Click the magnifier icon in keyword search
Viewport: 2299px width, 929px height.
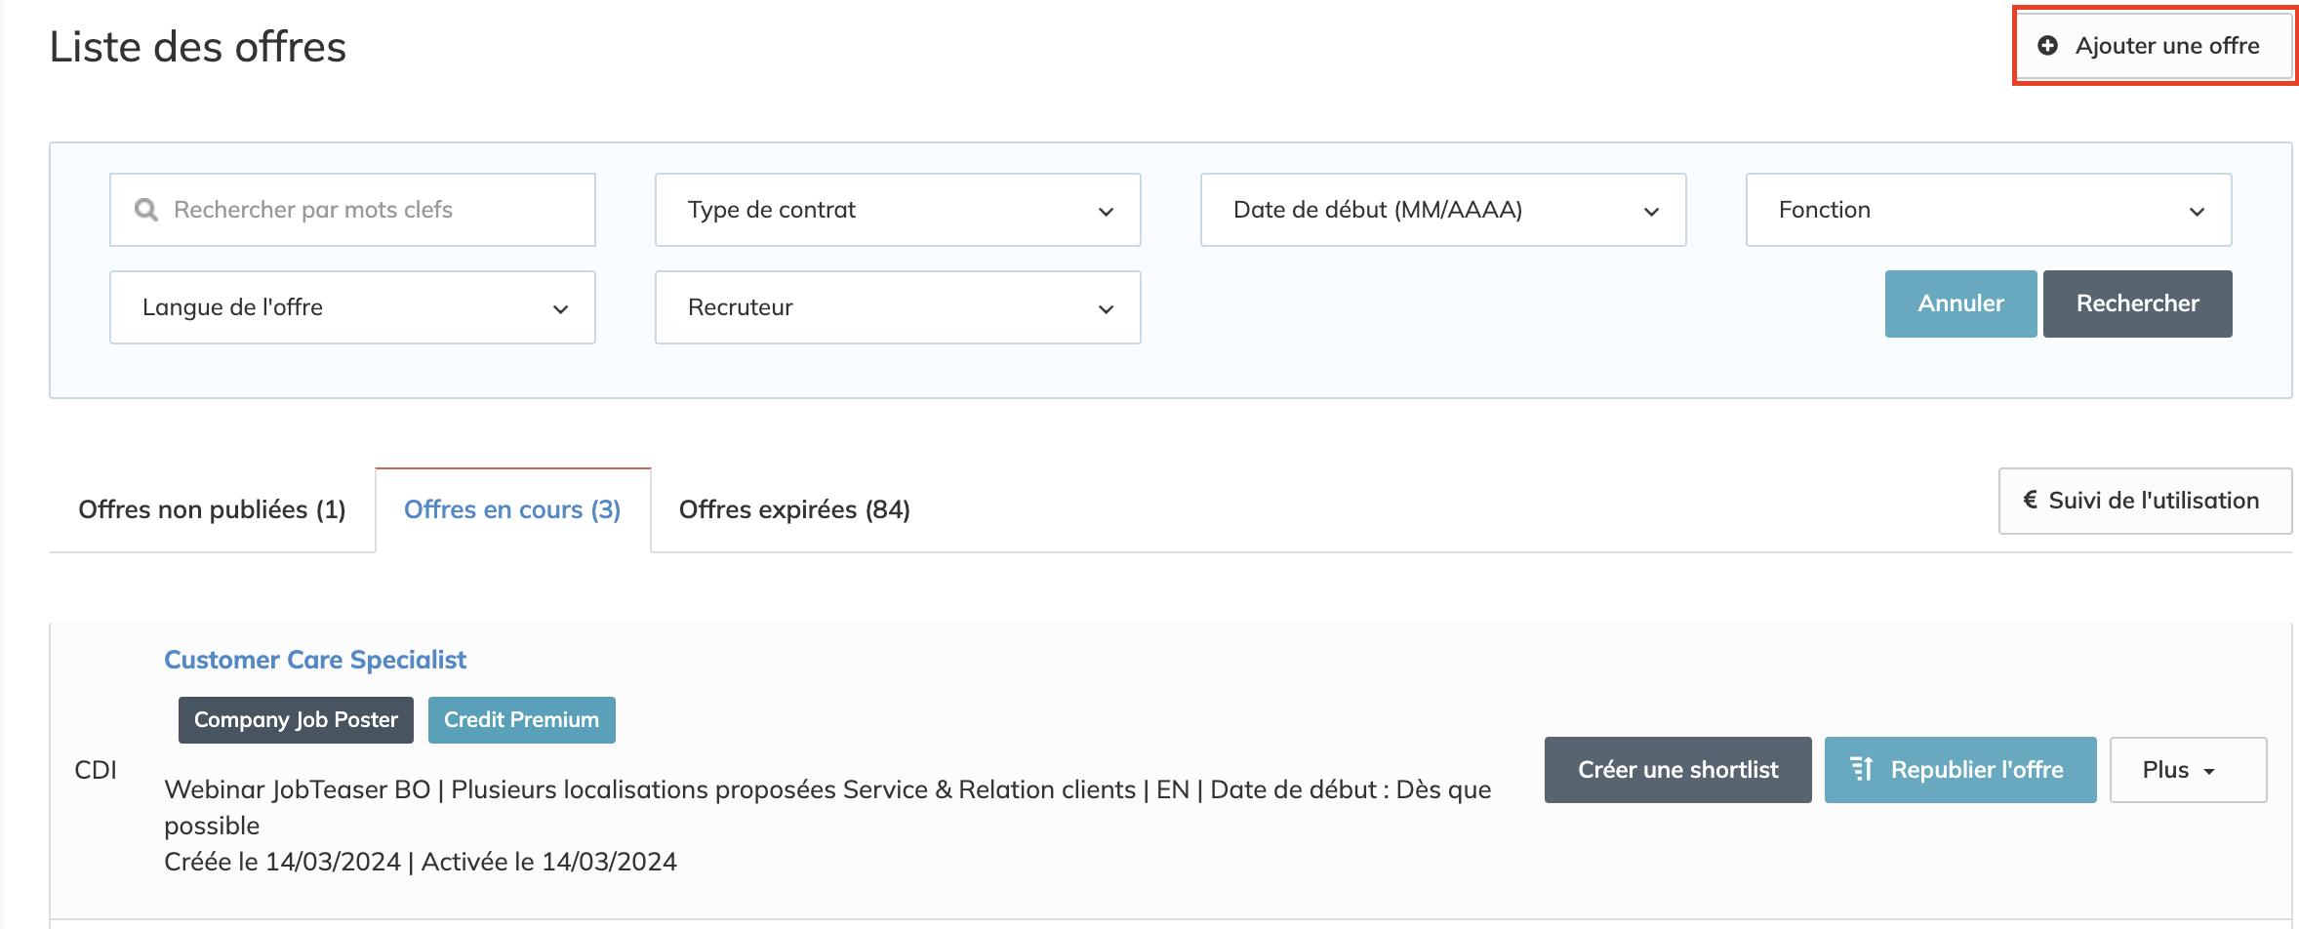tap(146, 210)
